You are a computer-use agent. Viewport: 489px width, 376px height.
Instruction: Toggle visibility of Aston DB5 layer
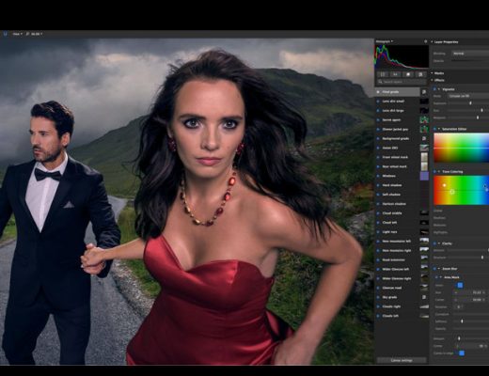point(378,148)
